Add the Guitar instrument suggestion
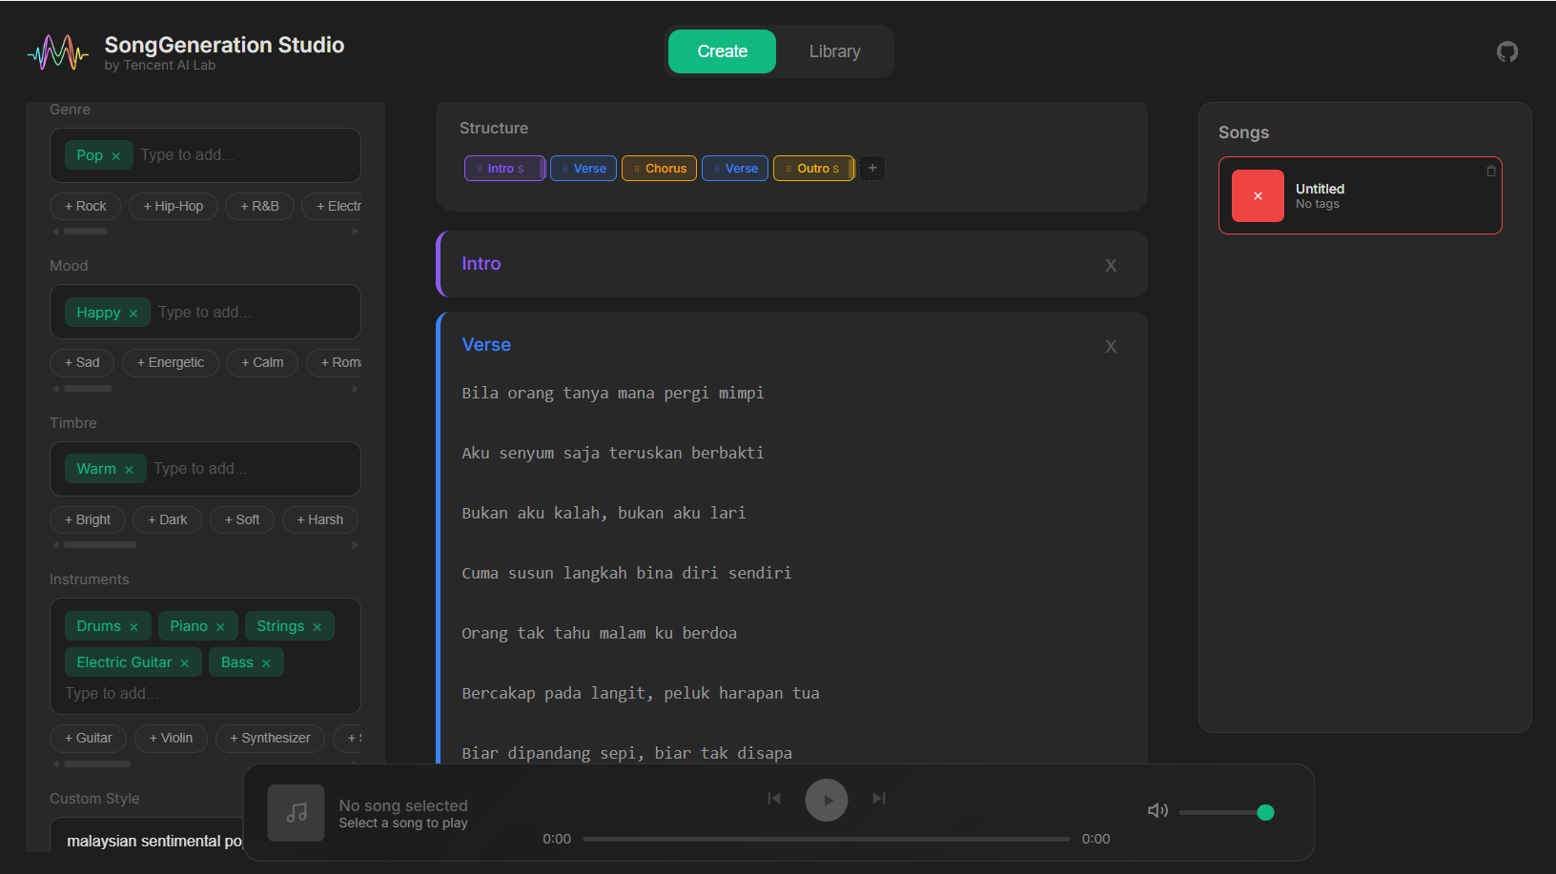Viewport: 1556px width, 874px height. [89, 738]
